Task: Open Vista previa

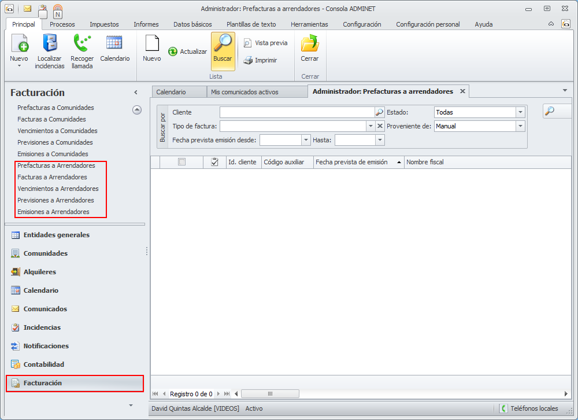Action: pos(265,43)
